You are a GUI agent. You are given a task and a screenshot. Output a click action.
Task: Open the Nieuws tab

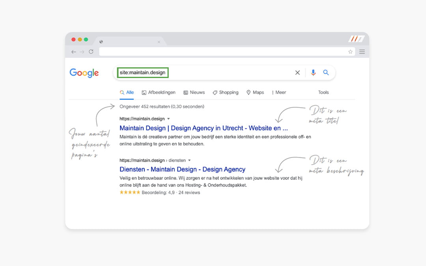point(194,92)
